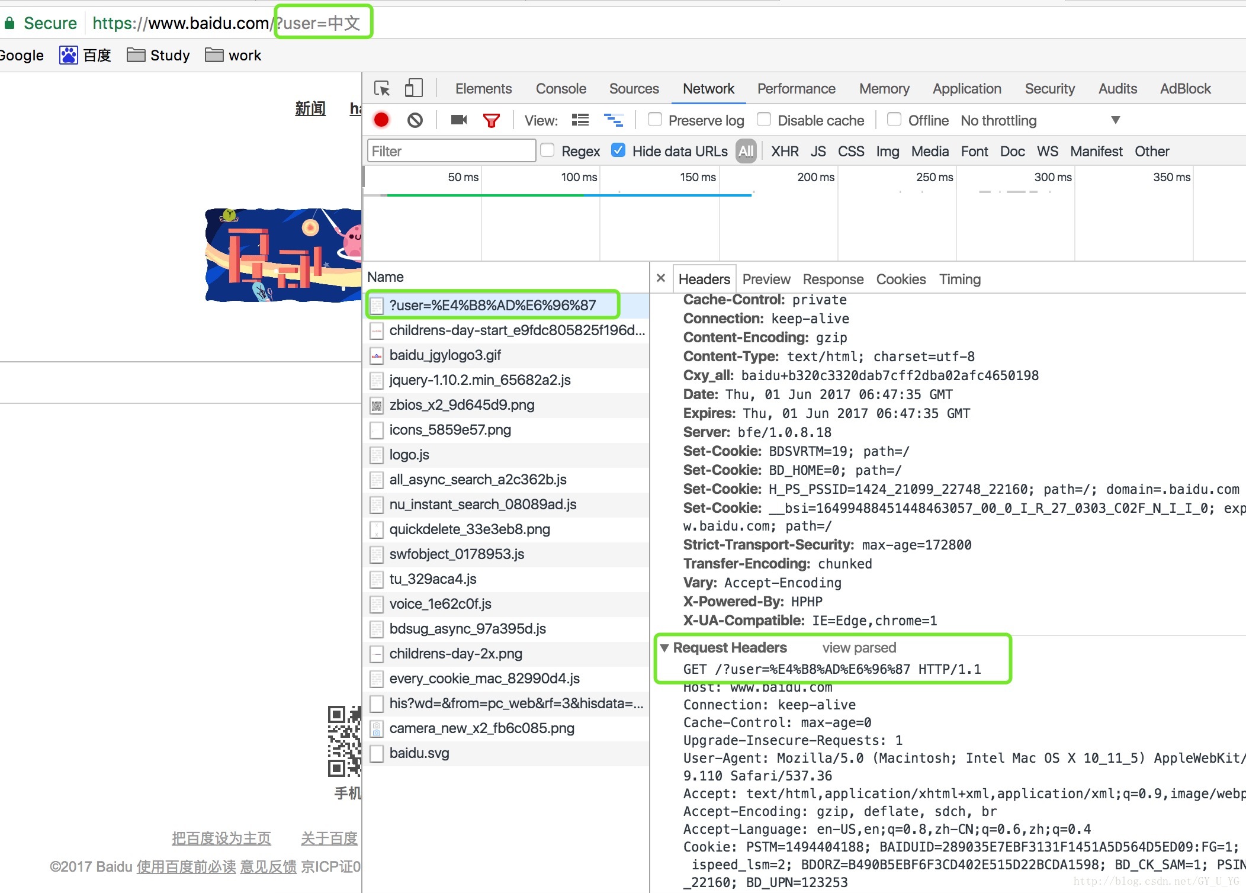Enable Disable cache checkbox

(x=764, y=120)
